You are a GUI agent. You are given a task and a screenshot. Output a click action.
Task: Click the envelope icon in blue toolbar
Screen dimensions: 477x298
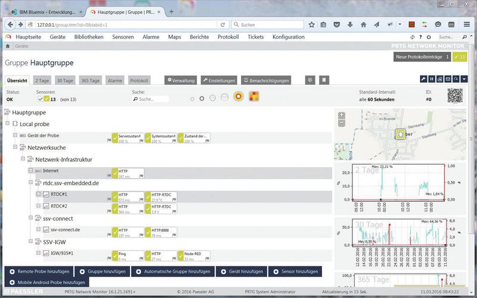tap(448, 79)
